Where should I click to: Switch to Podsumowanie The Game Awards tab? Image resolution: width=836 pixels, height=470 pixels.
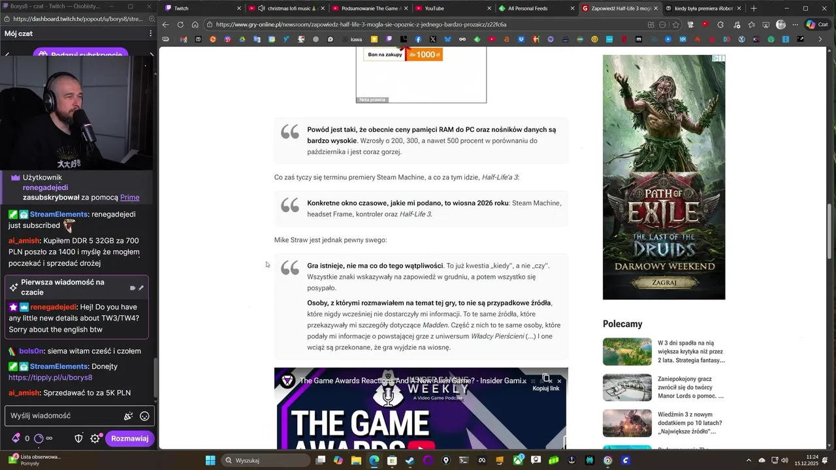[x=371, y=8]
